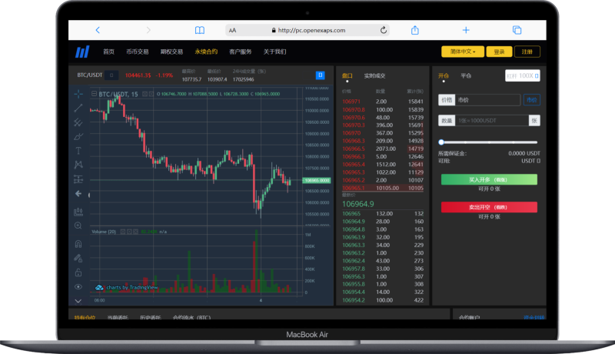615x354 pixels.
Task: Click the Safari bookmarks book icon
Action: pyautogui.click(x=200, y=30)
